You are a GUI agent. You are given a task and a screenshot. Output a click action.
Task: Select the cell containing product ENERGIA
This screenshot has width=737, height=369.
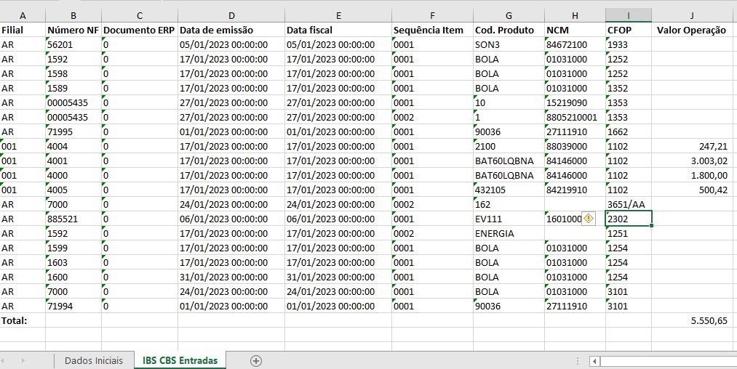tap(508, 233)
